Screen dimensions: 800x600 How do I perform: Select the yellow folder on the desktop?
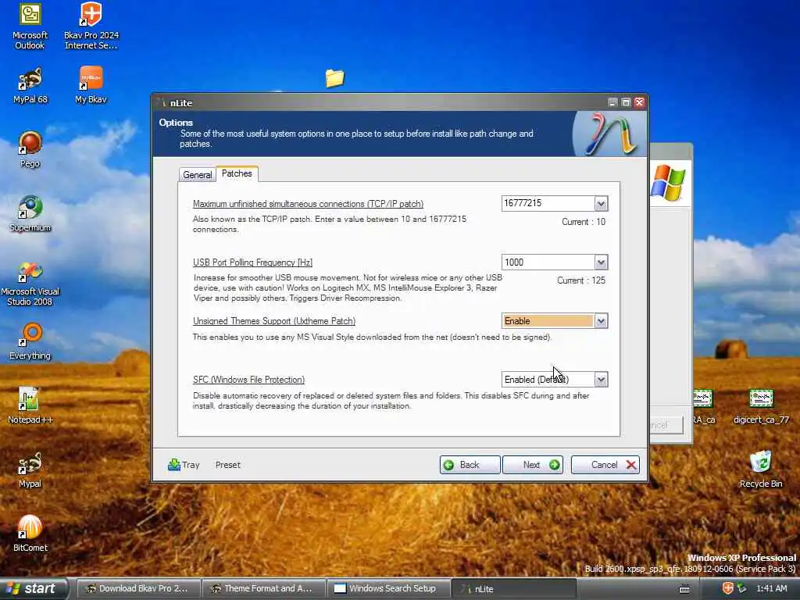coord(334,78)
